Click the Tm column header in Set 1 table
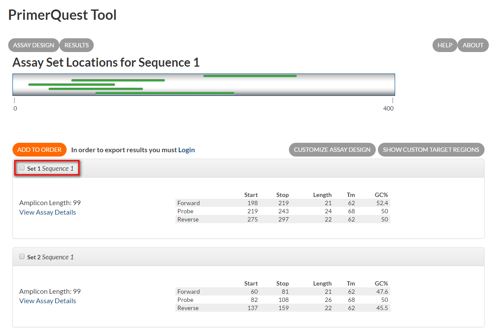Image resolution: width=491 pixels, height=332 pixels. coord(351,195)
